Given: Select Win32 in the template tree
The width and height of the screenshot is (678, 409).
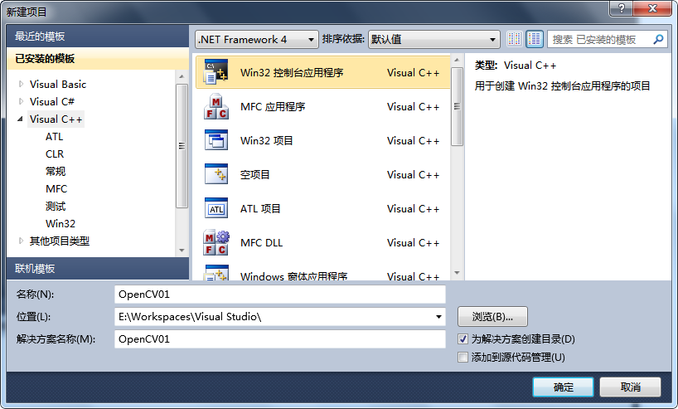Looking at the screenshot, I should click(61, 223).
